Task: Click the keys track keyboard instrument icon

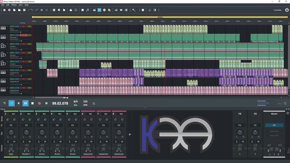Action: point(3,28)
